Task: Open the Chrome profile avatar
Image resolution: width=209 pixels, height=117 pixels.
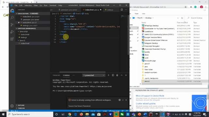Action: [201, 7]
